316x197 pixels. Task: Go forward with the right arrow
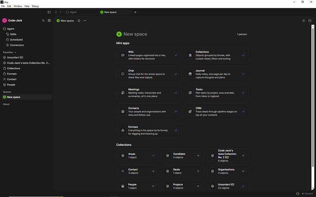pos(60,12)
